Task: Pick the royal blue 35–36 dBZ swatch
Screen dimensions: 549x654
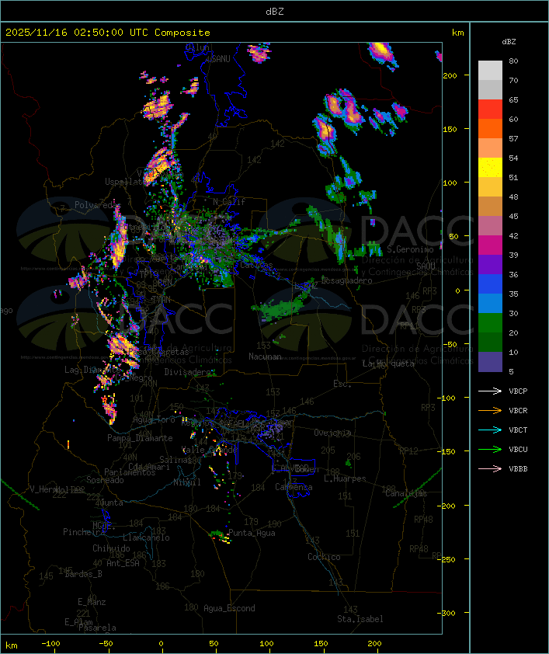Action: [x=490, y=284]
